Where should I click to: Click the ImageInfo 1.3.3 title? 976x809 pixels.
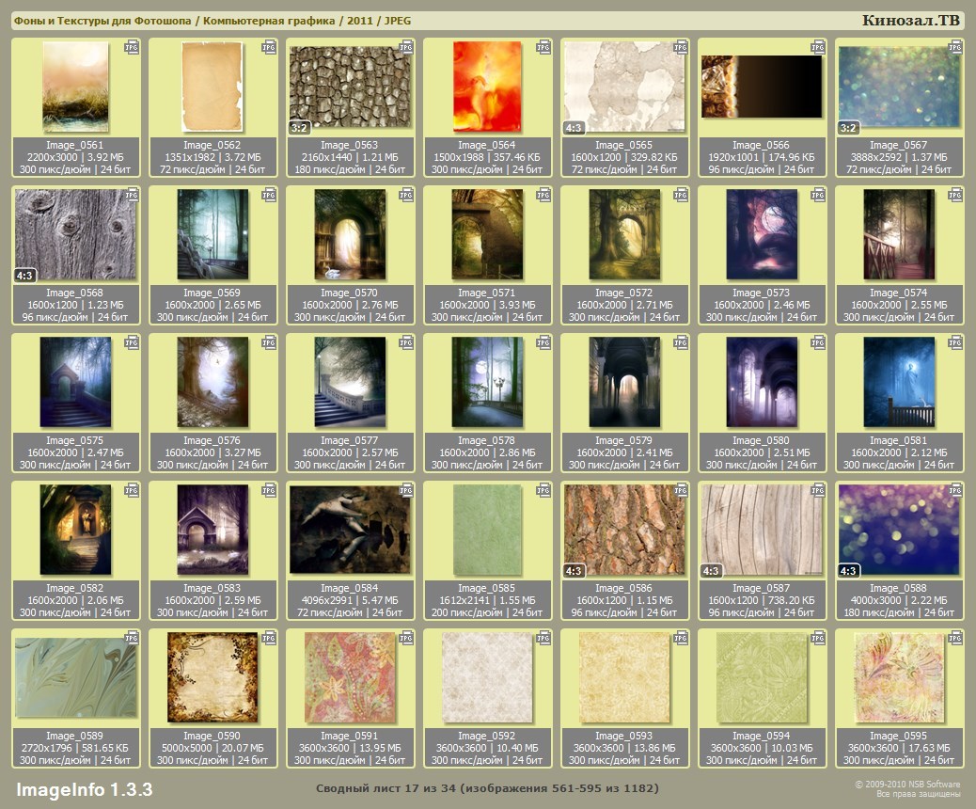coord(84,788)
